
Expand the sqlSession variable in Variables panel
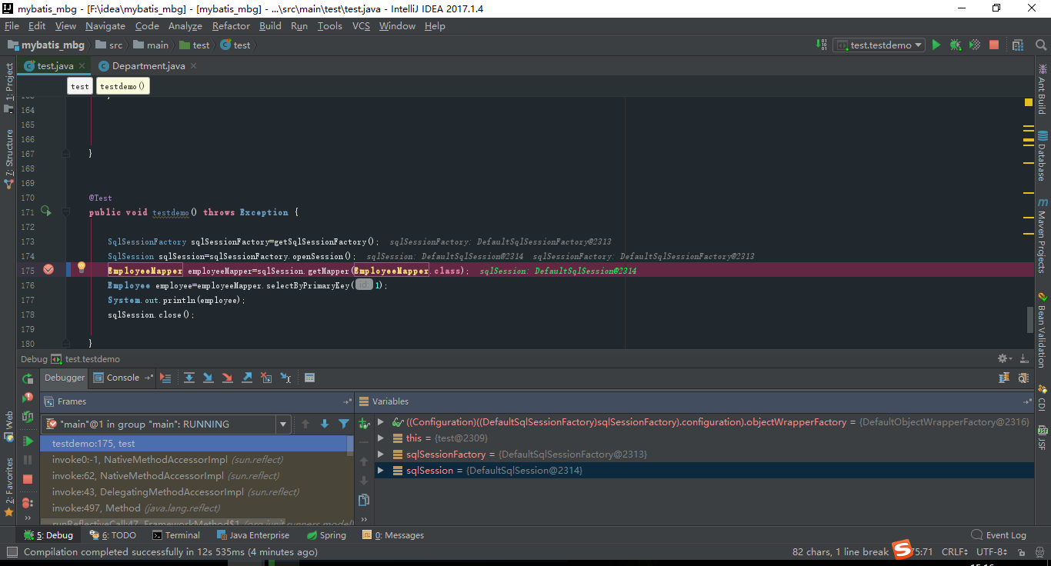[x=380, y=470]
